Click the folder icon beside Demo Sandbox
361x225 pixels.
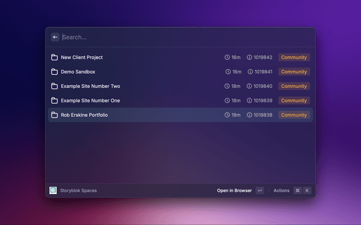[55, 72]
